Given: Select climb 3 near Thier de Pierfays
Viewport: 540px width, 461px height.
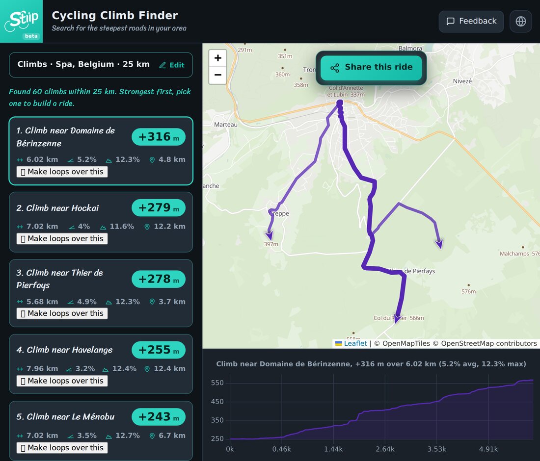Looking at the screenshot, I should click(101, 293).
